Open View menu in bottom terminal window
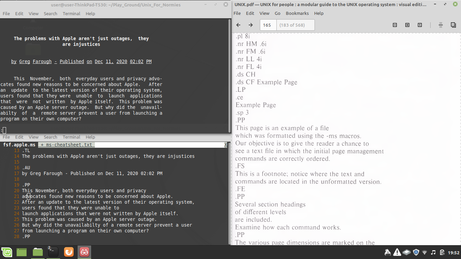 (33, 137)
